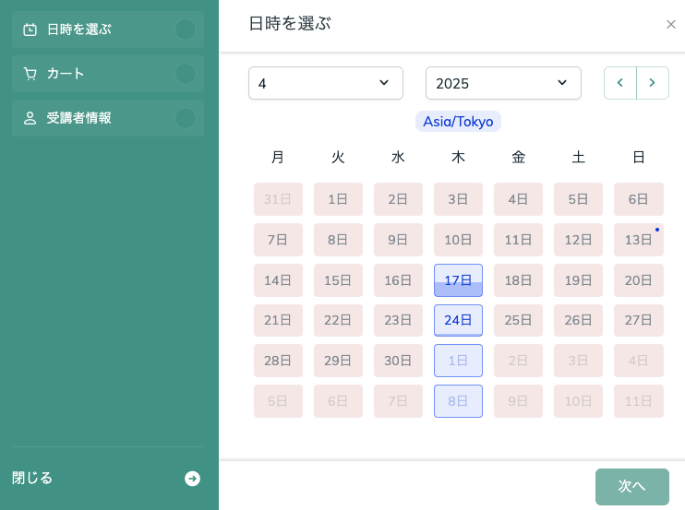
Task: Click the arrow circle icon next to 閉じる
Action: pyautogui.click(x=192, y=479)
